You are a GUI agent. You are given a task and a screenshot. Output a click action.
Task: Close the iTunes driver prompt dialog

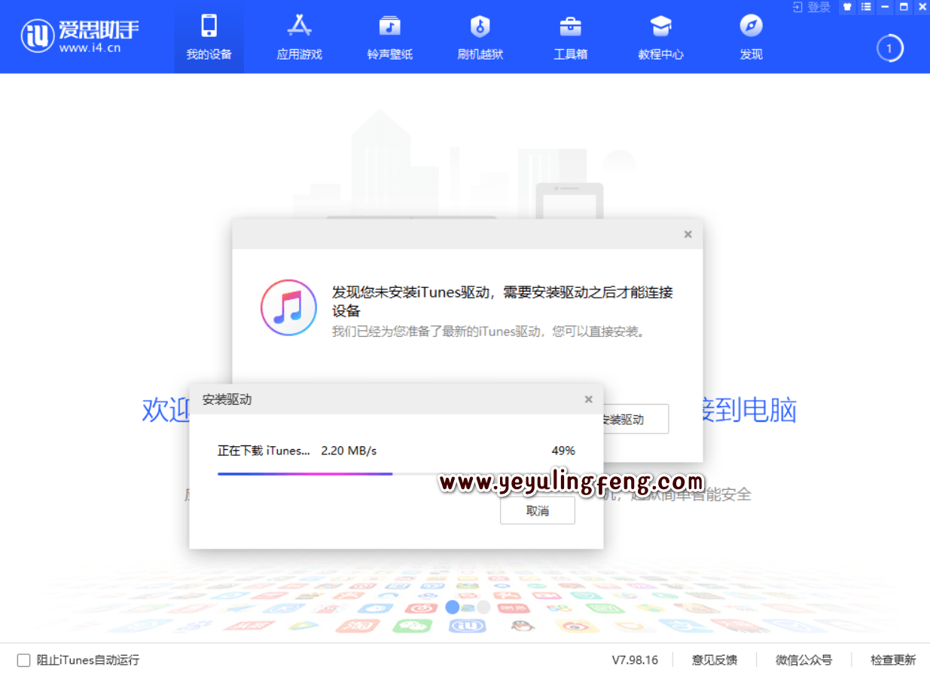688,234
